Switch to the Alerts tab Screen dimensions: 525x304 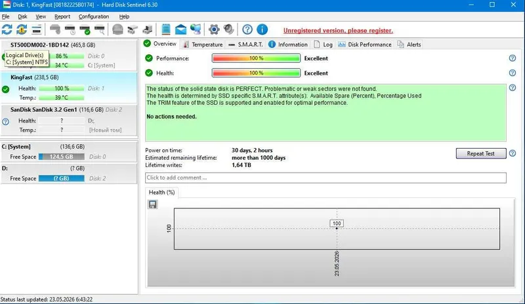[x=409, y=45]
